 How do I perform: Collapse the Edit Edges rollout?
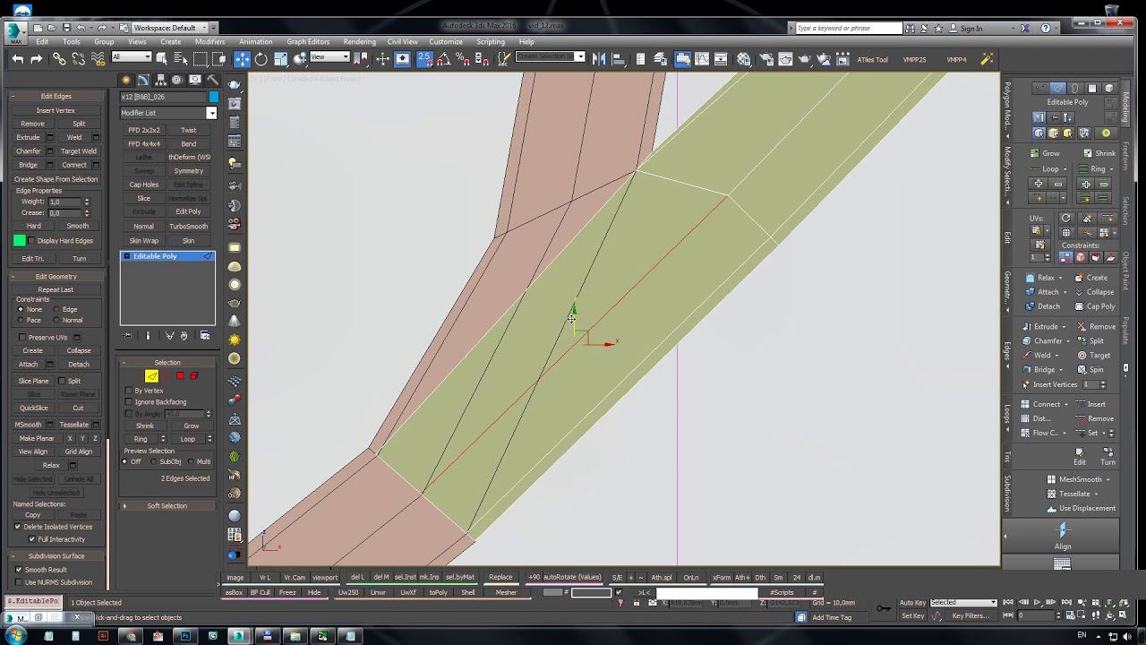(x=56, y=96)
